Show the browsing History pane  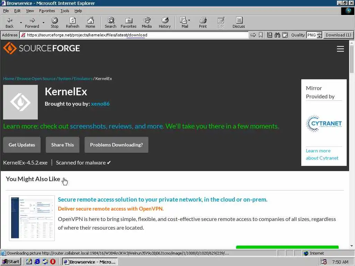pos(165,23)
